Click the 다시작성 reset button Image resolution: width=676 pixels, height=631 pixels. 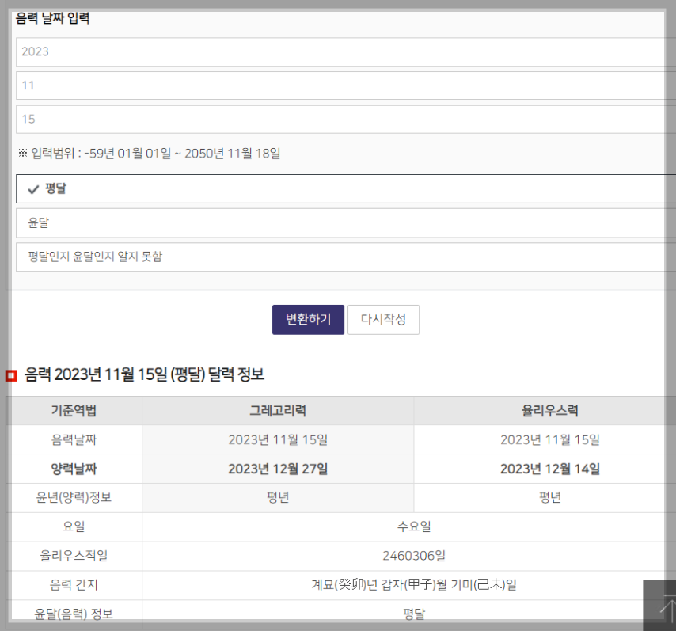tap(384, 320)
